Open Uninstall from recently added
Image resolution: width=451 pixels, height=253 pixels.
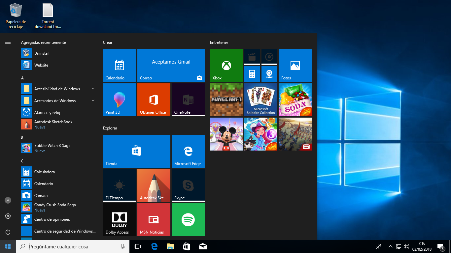coord(59,53)
